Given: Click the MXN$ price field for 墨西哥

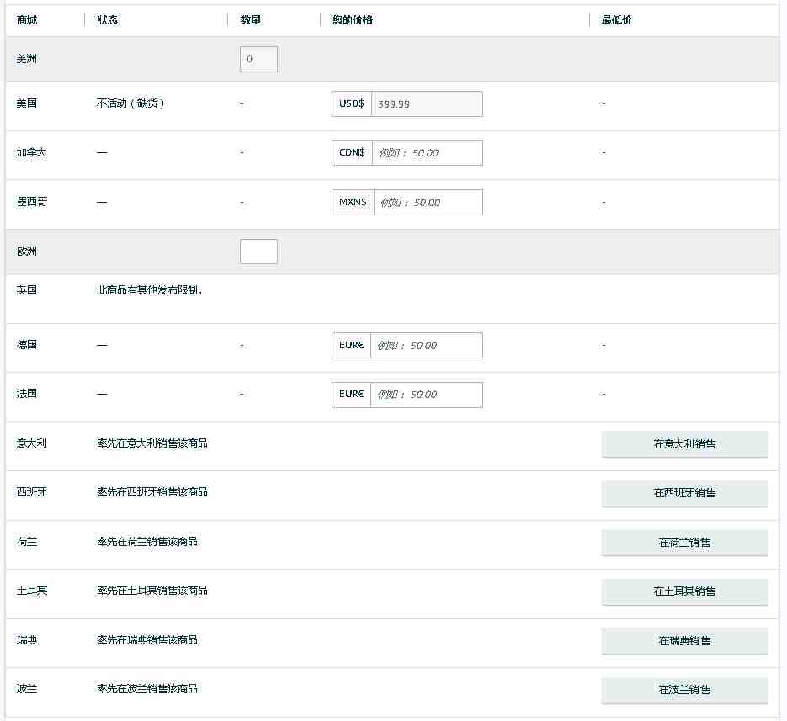Looking at the screenshot, I should click(x=428, y=202).
